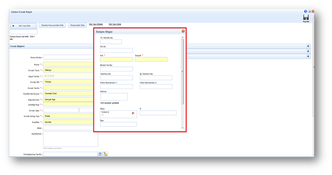
Task: Select the Mobil Tel.No input box
Action: tap(116, 69)
